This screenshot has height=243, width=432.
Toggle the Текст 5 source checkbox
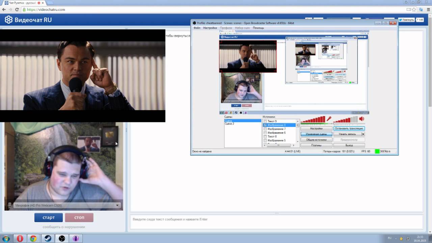pos(265,121)
